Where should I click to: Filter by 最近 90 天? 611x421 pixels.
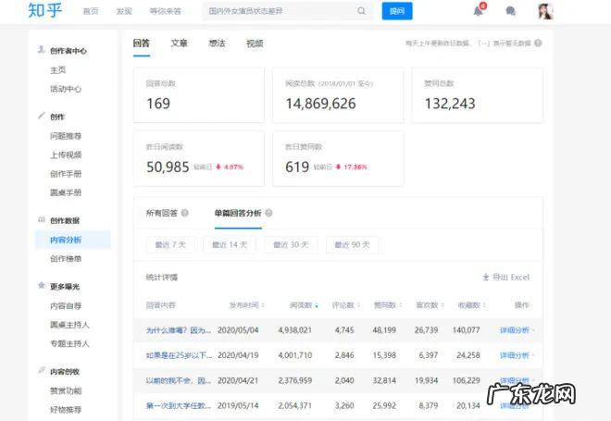pos(352,244)
